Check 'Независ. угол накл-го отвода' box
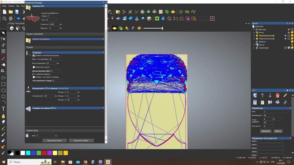The height and width of the screenshot is (165, 294). (34, 77)
